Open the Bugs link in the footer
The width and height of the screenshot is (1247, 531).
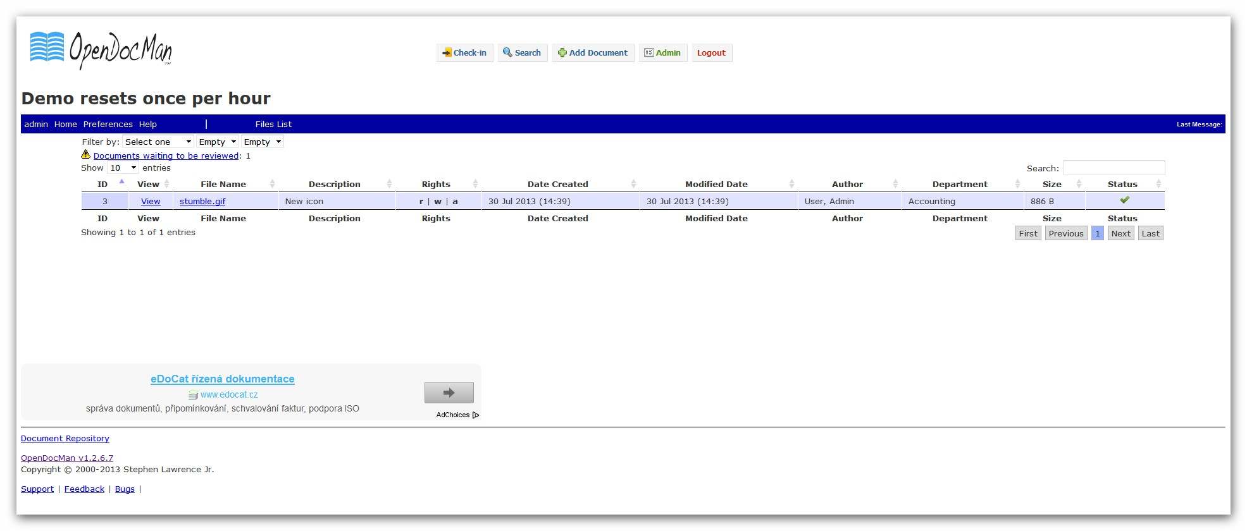[125, 489]
